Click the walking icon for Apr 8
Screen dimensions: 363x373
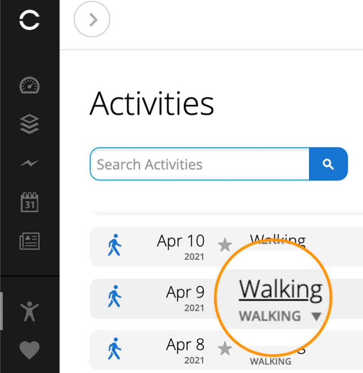coord(115,349)
